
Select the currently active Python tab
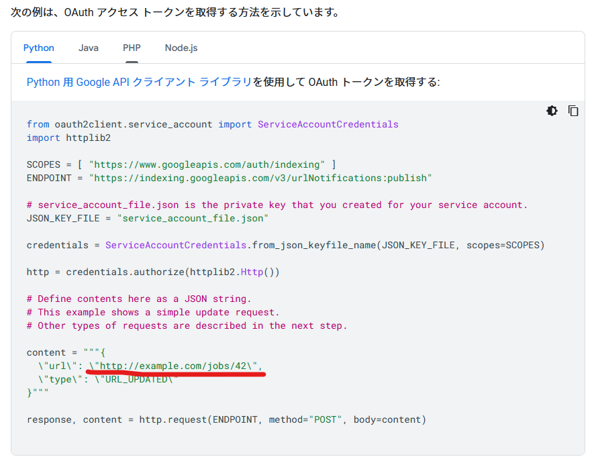(38, 48)
